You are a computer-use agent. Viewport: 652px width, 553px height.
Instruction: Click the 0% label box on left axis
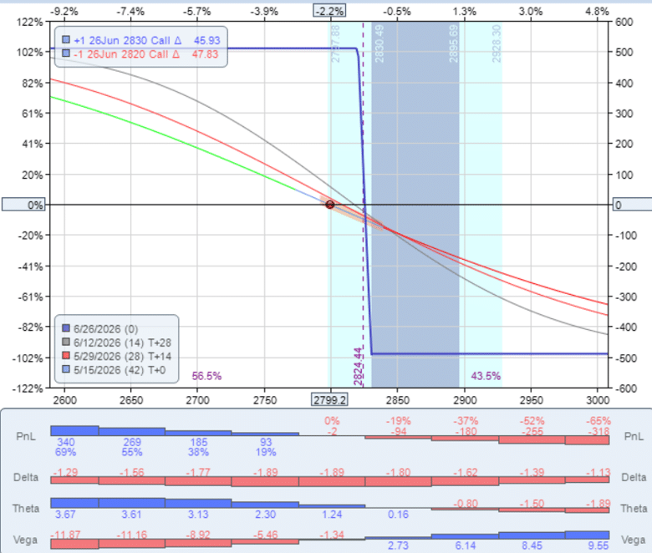(x=23, y=205)
